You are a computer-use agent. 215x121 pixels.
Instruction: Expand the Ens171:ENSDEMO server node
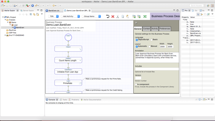pyautogui.click(x=5, y=35)
